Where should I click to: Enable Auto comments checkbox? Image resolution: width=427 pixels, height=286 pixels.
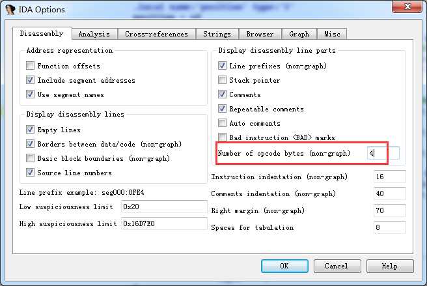coord(222,123)
